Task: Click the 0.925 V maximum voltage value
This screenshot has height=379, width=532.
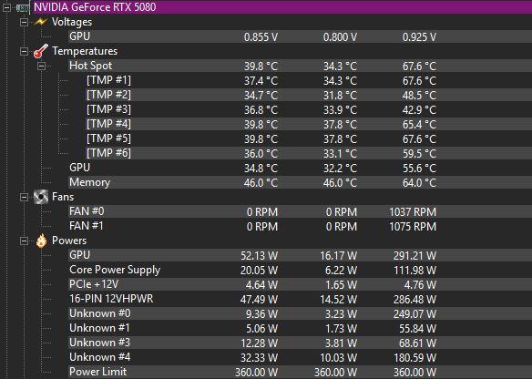Action: pos(419,37)
